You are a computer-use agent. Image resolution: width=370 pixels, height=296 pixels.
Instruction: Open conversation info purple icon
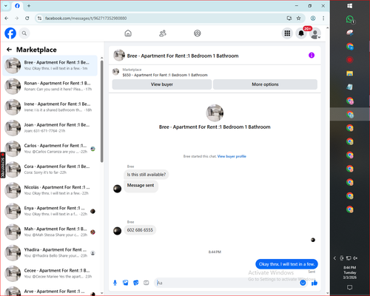click(x=312, y=55)
